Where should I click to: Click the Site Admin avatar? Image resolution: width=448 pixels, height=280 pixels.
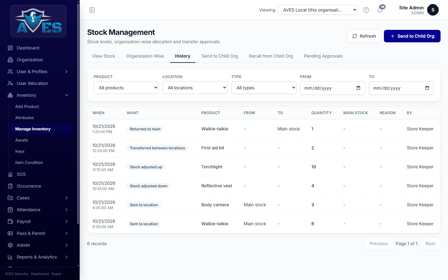[x=433, y=10]
